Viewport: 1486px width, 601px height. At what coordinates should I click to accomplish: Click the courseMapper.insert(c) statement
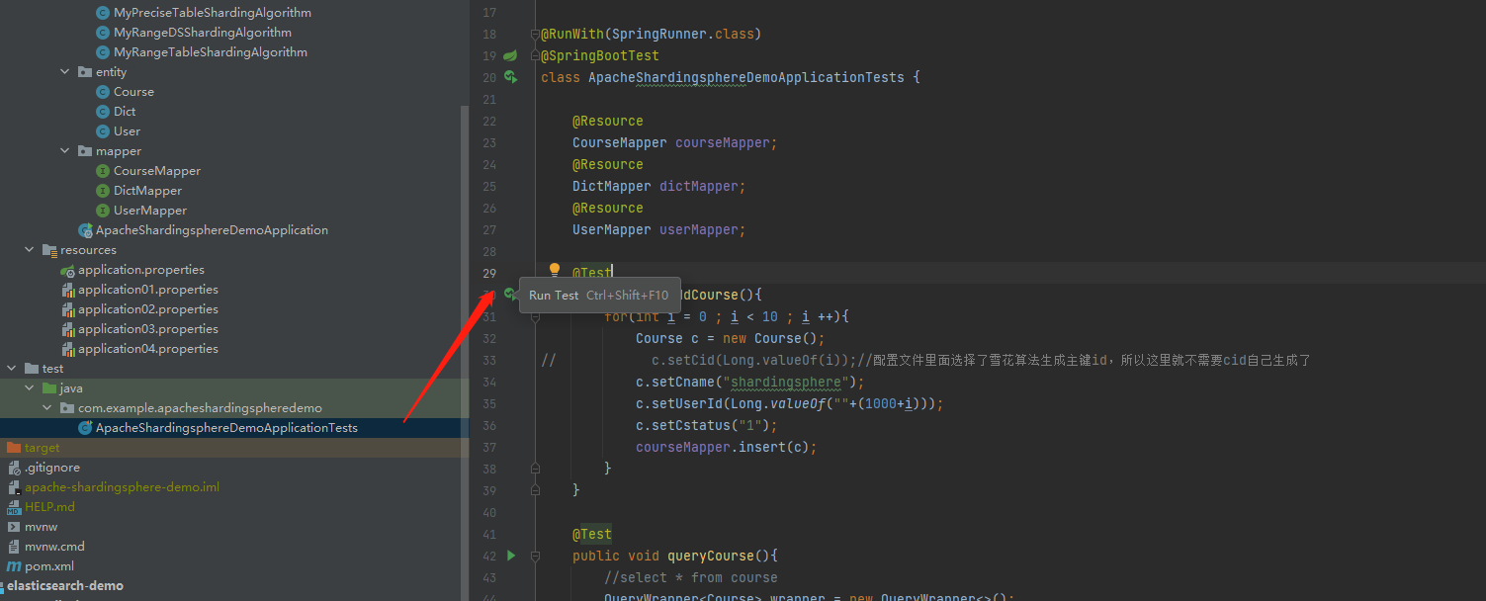point(727,447)
